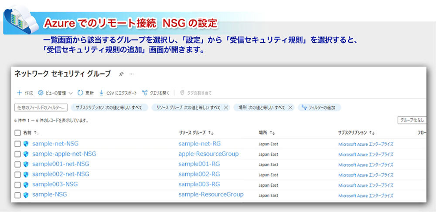Viewport: 436px width, 212px height.
Task: Open resource group sample001-RG
Action: click(199, 164)
